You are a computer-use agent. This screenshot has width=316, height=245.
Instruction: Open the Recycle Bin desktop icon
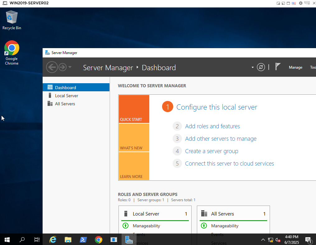pyautogui.click(x=12, y=20)
